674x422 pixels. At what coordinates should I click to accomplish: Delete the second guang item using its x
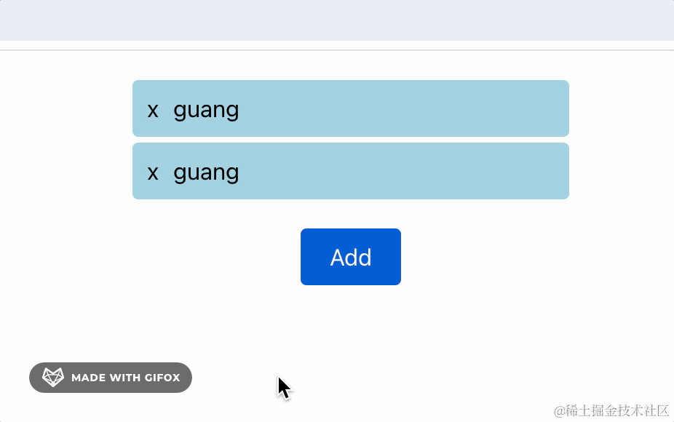(x=153, y=173)
